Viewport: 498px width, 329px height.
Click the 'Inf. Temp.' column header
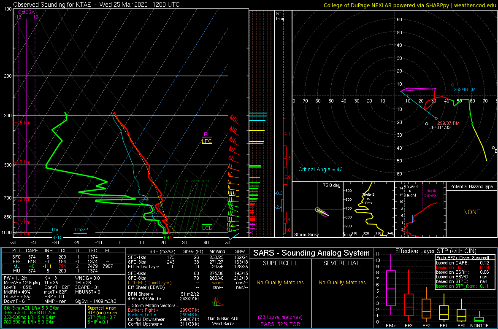click(x=281, y=16)
